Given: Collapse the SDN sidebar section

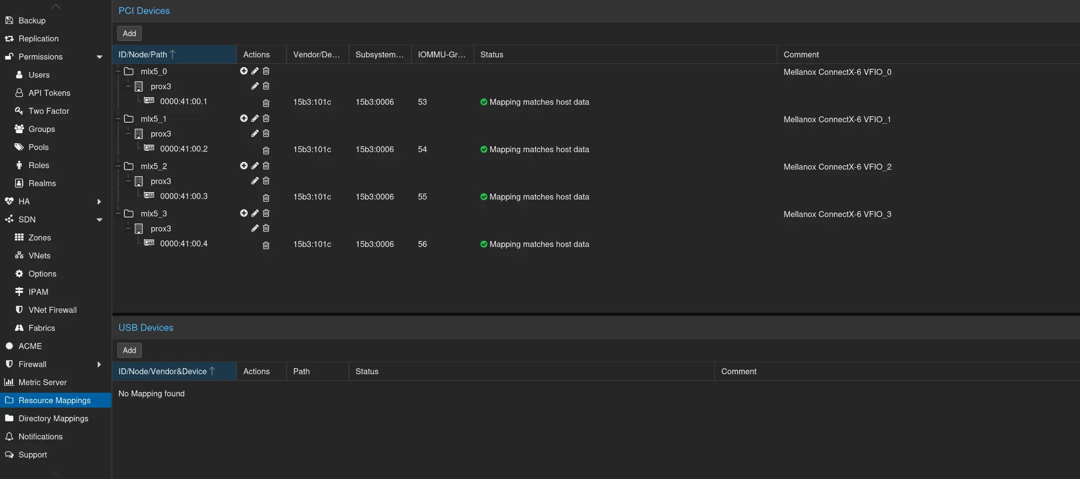Looking at the screenshot, I should coord(99,220).
